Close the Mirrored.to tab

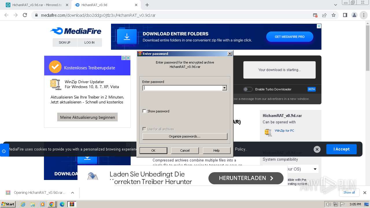[67, 5]
